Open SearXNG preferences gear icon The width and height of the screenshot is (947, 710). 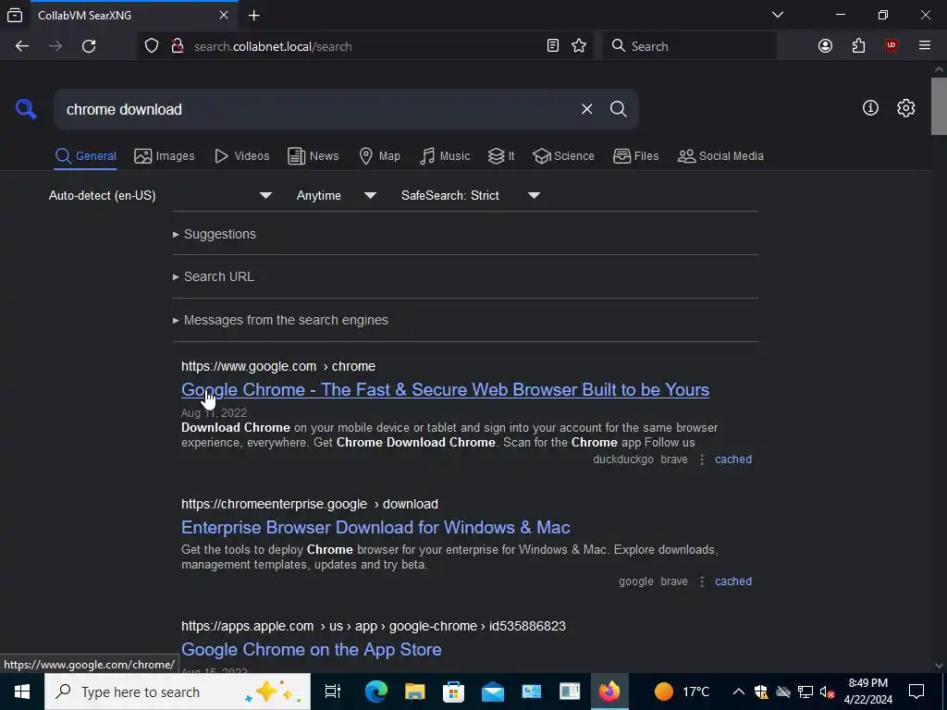[906, 108]
